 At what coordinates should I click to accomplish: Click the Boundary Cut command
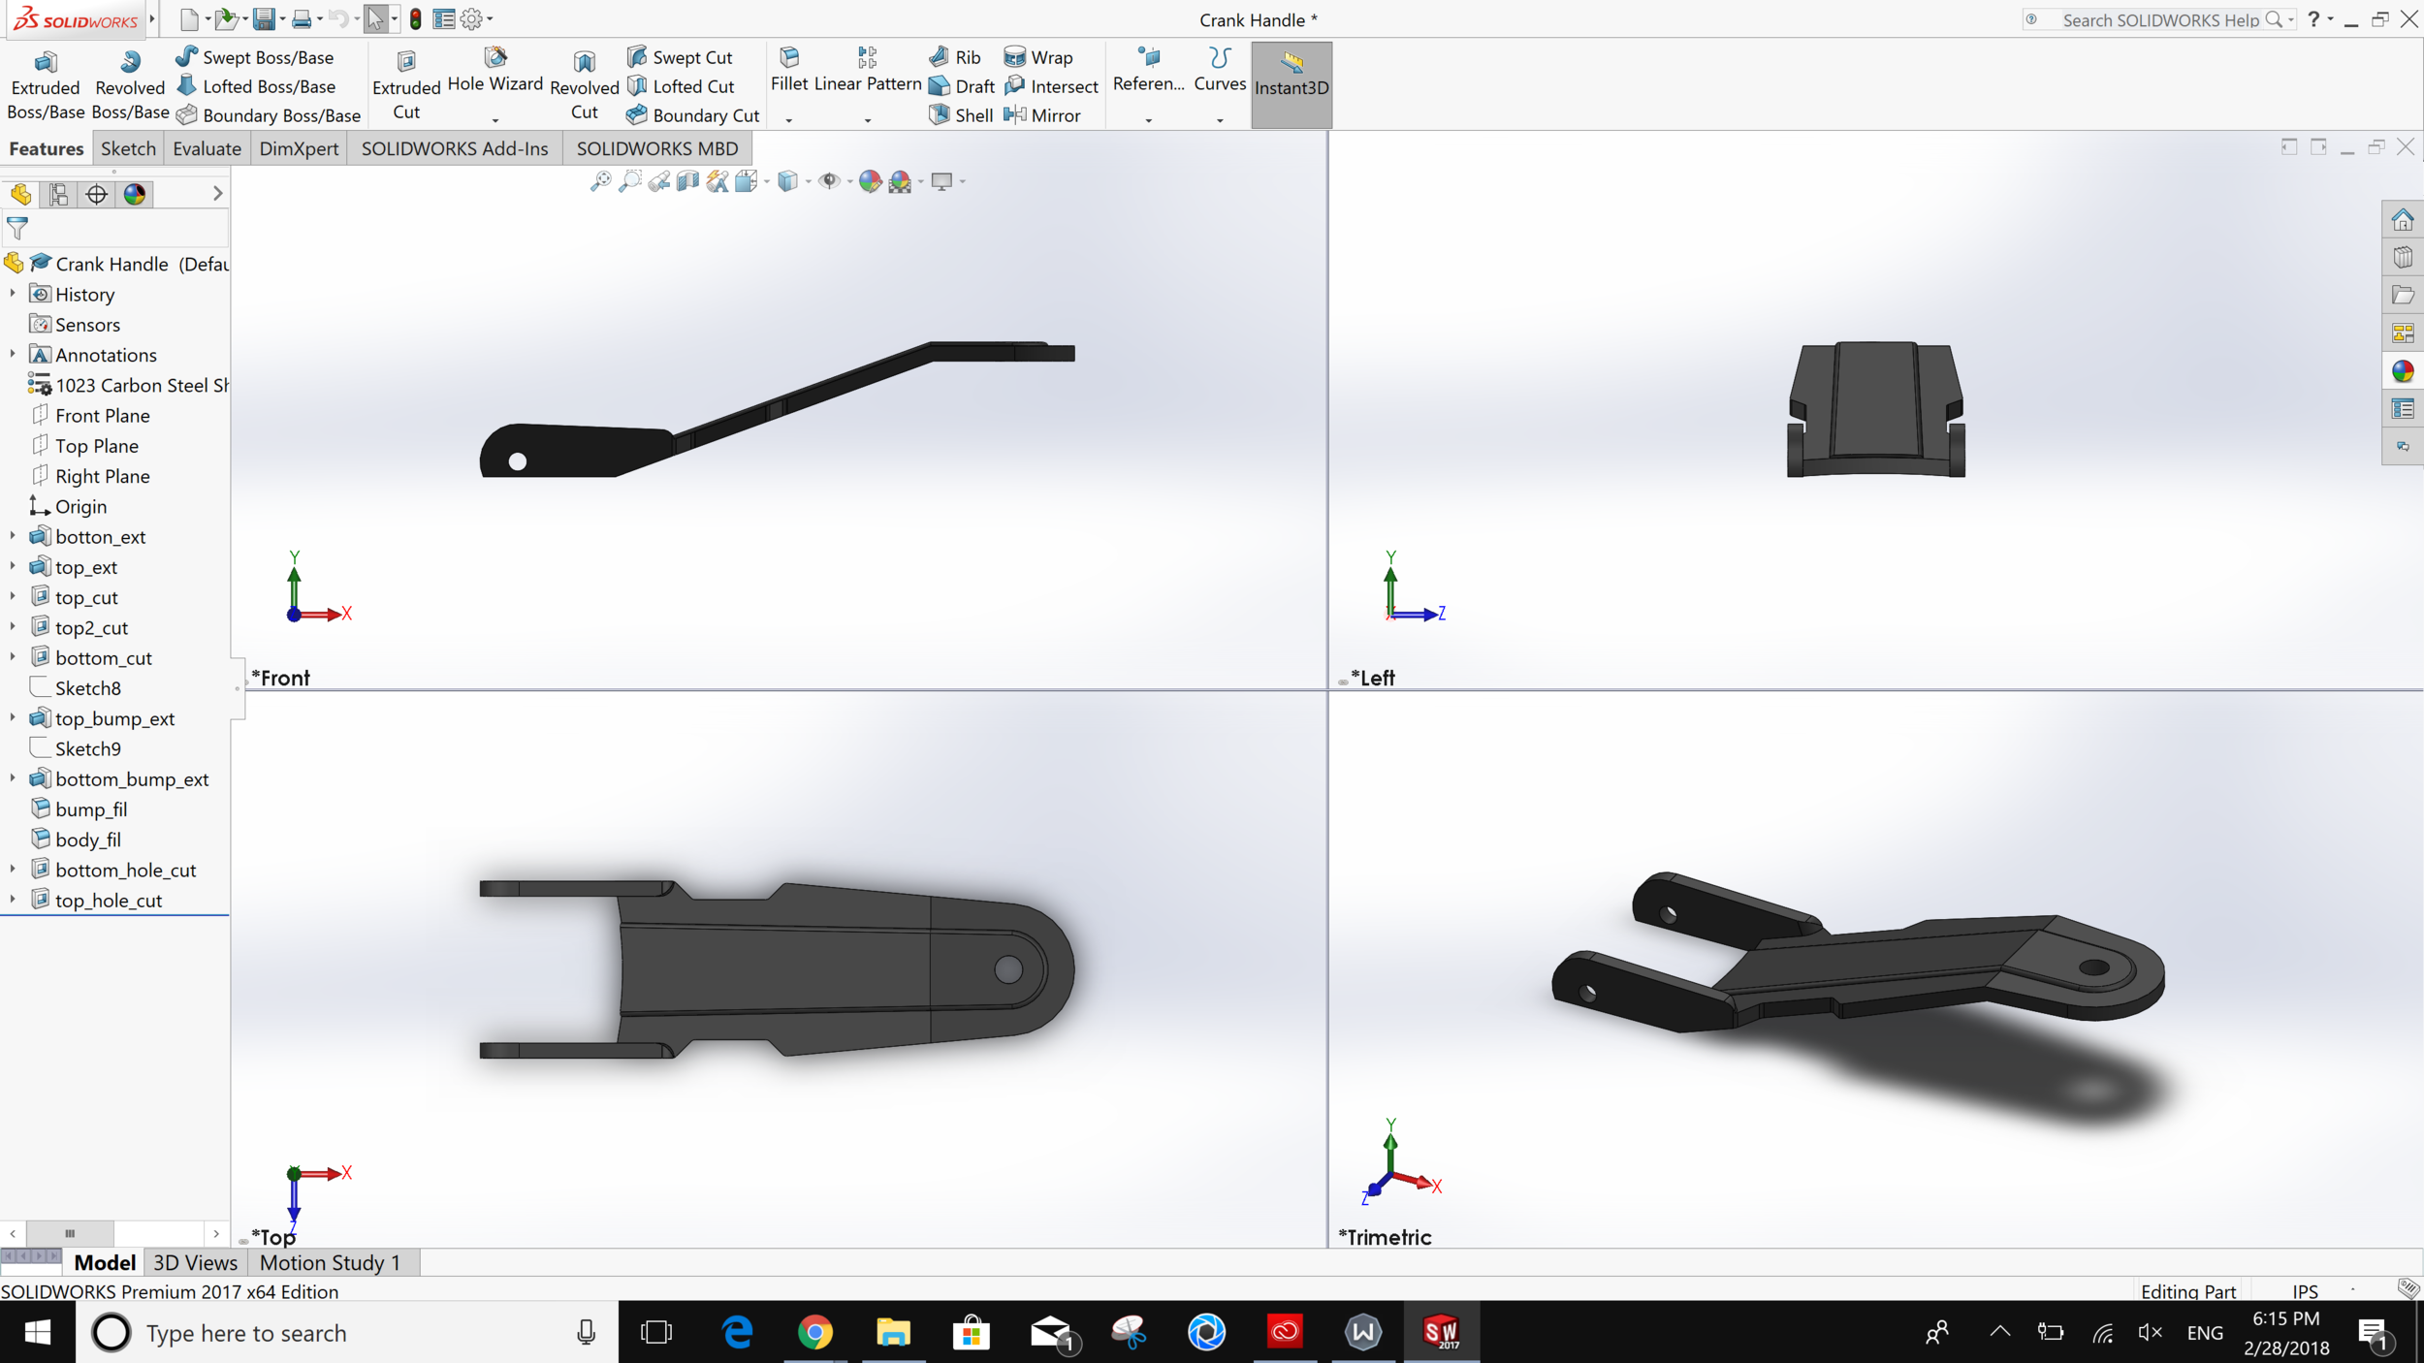point(692,114)
